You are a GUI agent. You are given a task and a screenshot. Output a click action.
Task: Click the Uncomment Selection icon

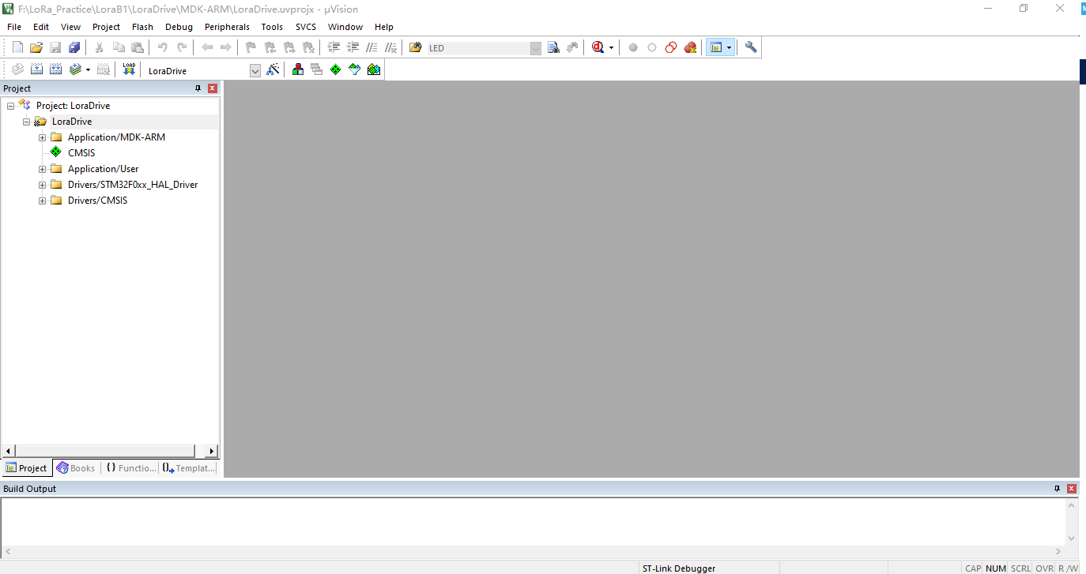(390, 47)
